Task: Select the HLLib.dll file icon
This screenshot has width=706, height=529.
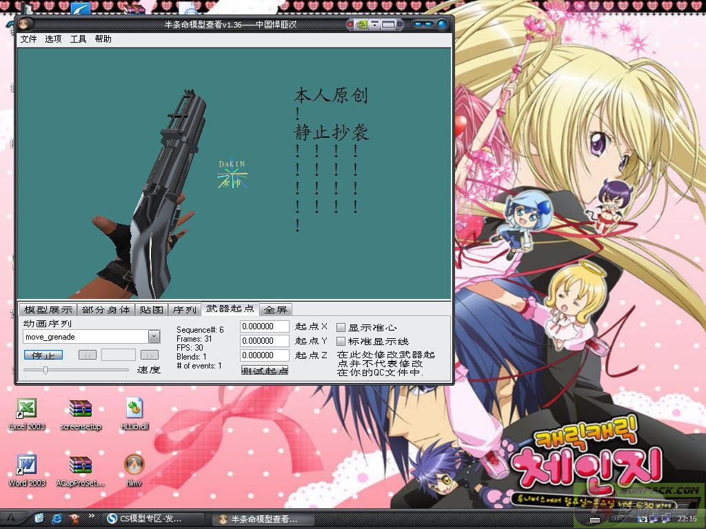Action: [x=134, y=409]
